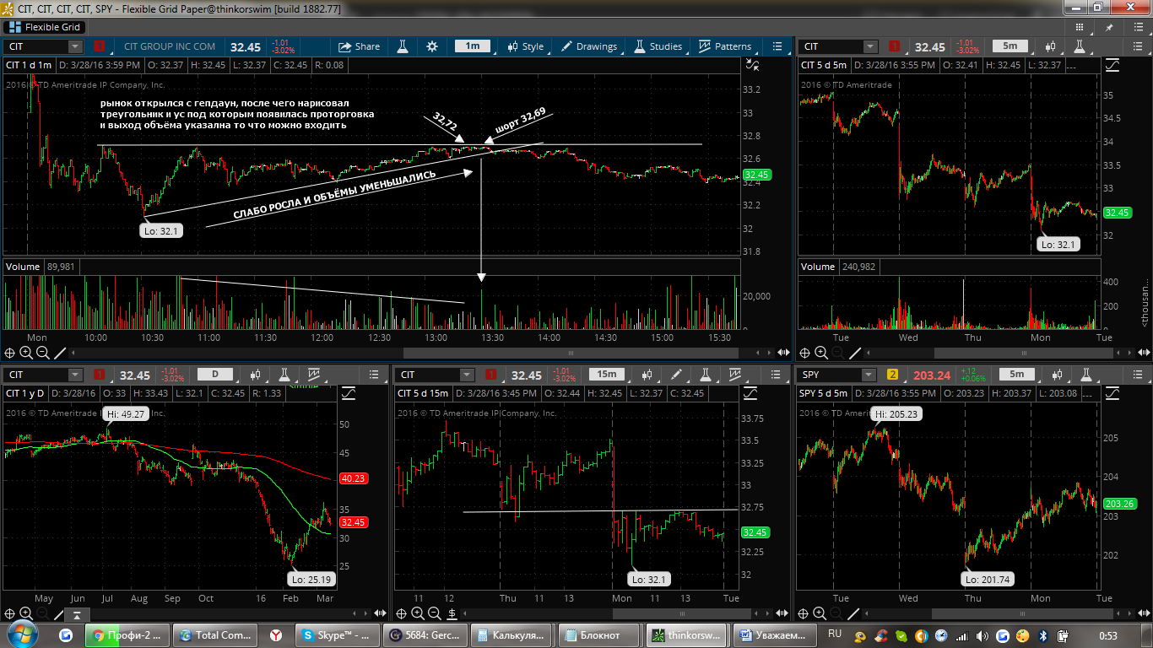This screenshot has height=648, width=1153.
Task: Open Total Commander from the taskbar
Action: [216, 634]
